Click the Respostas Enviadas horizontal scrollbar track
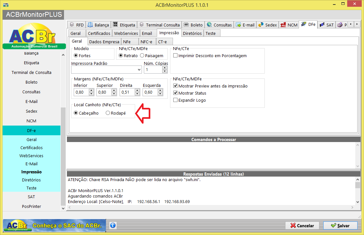The height and width of the screenshot is (235, 364). pyautogui.click(x=211, y=208)
